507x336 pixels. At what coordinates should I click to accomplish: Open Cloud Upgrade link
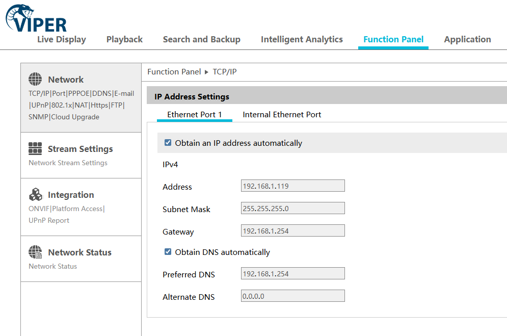(75, 117)
